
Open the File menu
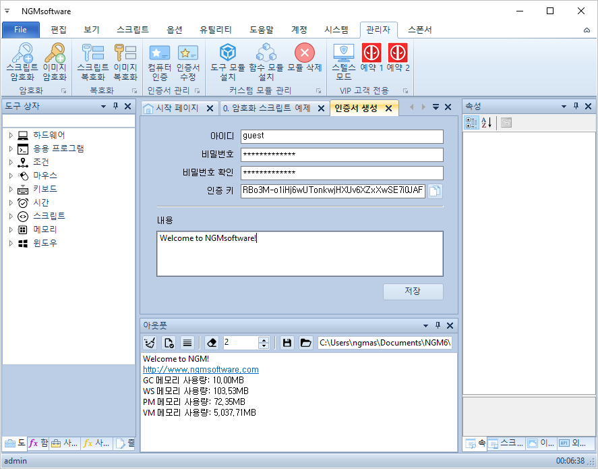tap(21, 30)
